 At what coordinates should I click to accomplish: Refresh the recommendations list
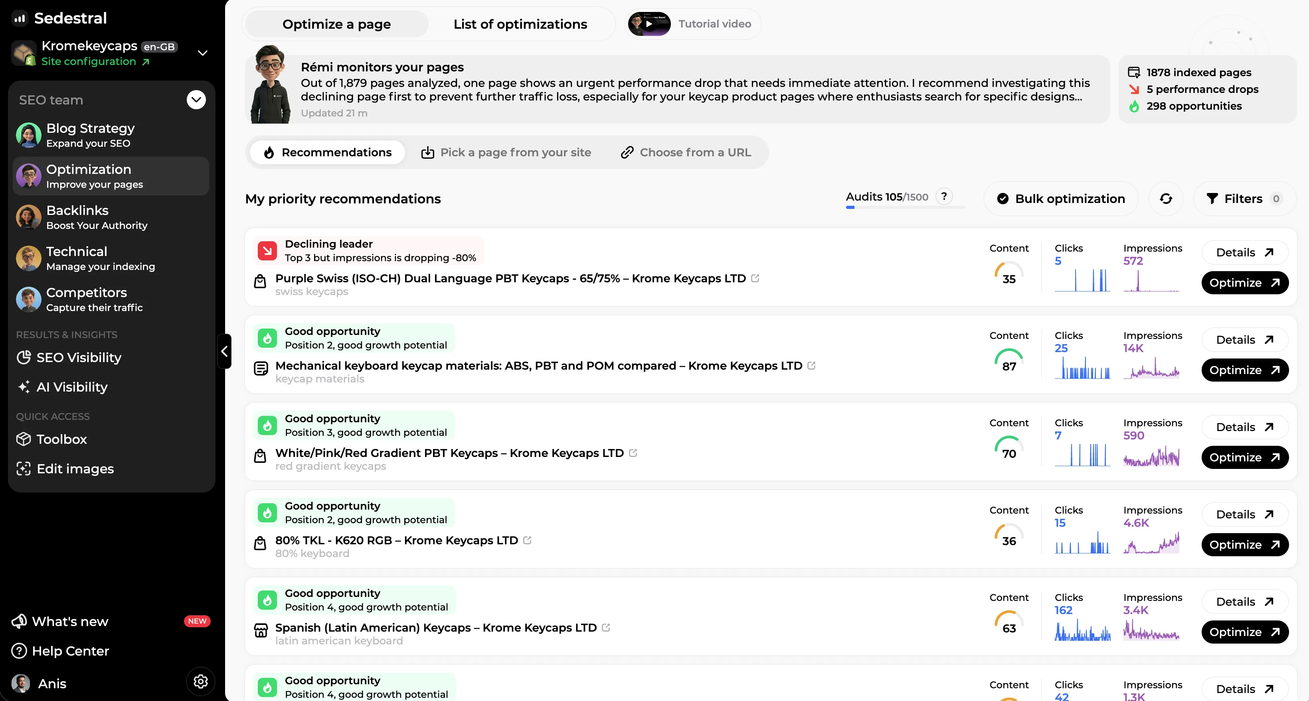coord(1166,199)
